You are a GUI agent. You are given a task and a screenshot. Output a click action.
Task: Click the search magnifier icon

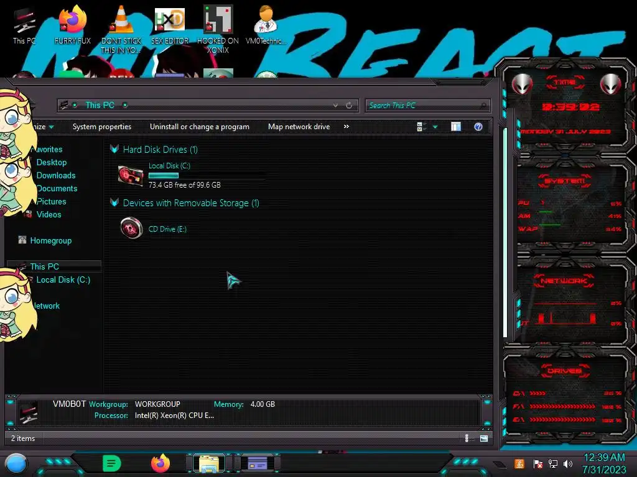tap(483, 106)
